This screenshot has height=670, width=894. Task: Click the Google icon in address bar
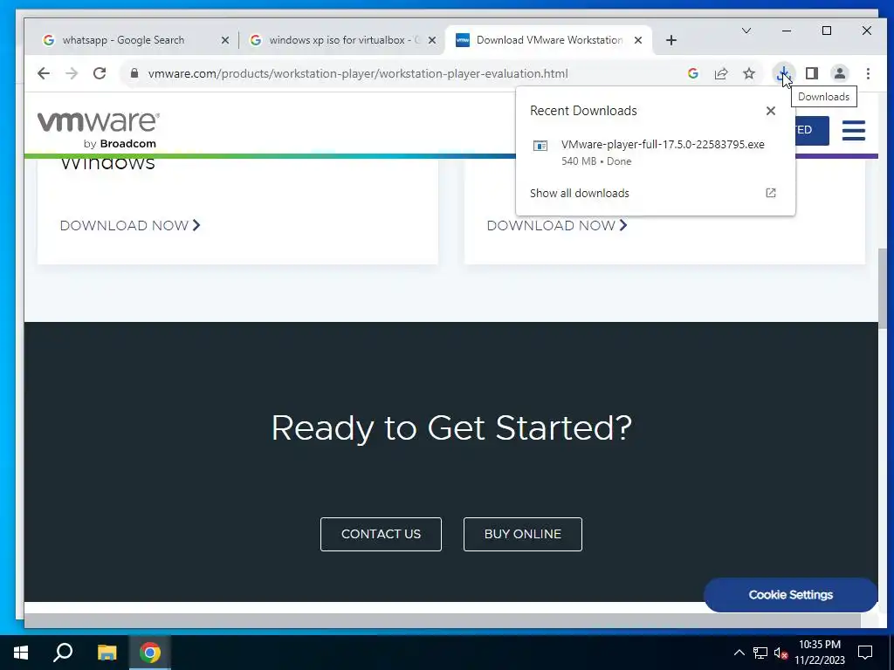point(693,73)
